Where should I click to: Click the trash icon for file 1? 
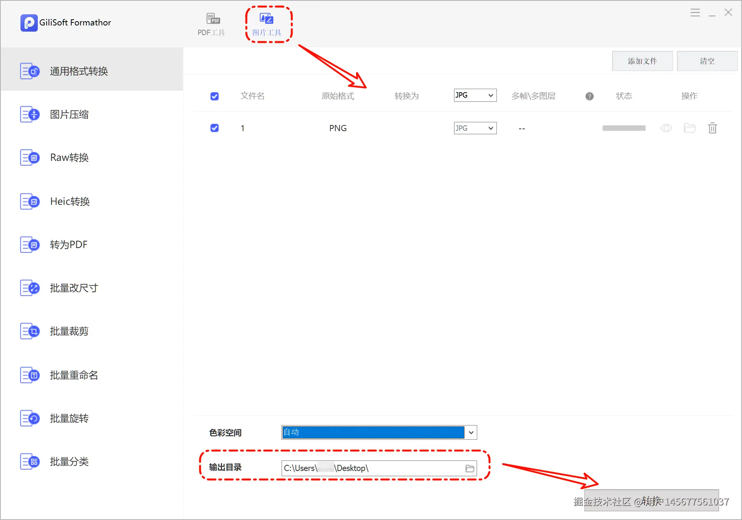click(x=712, y=128)
